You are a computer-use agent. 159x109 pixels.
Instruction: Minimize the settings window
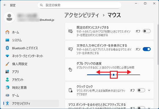(136, 3)
